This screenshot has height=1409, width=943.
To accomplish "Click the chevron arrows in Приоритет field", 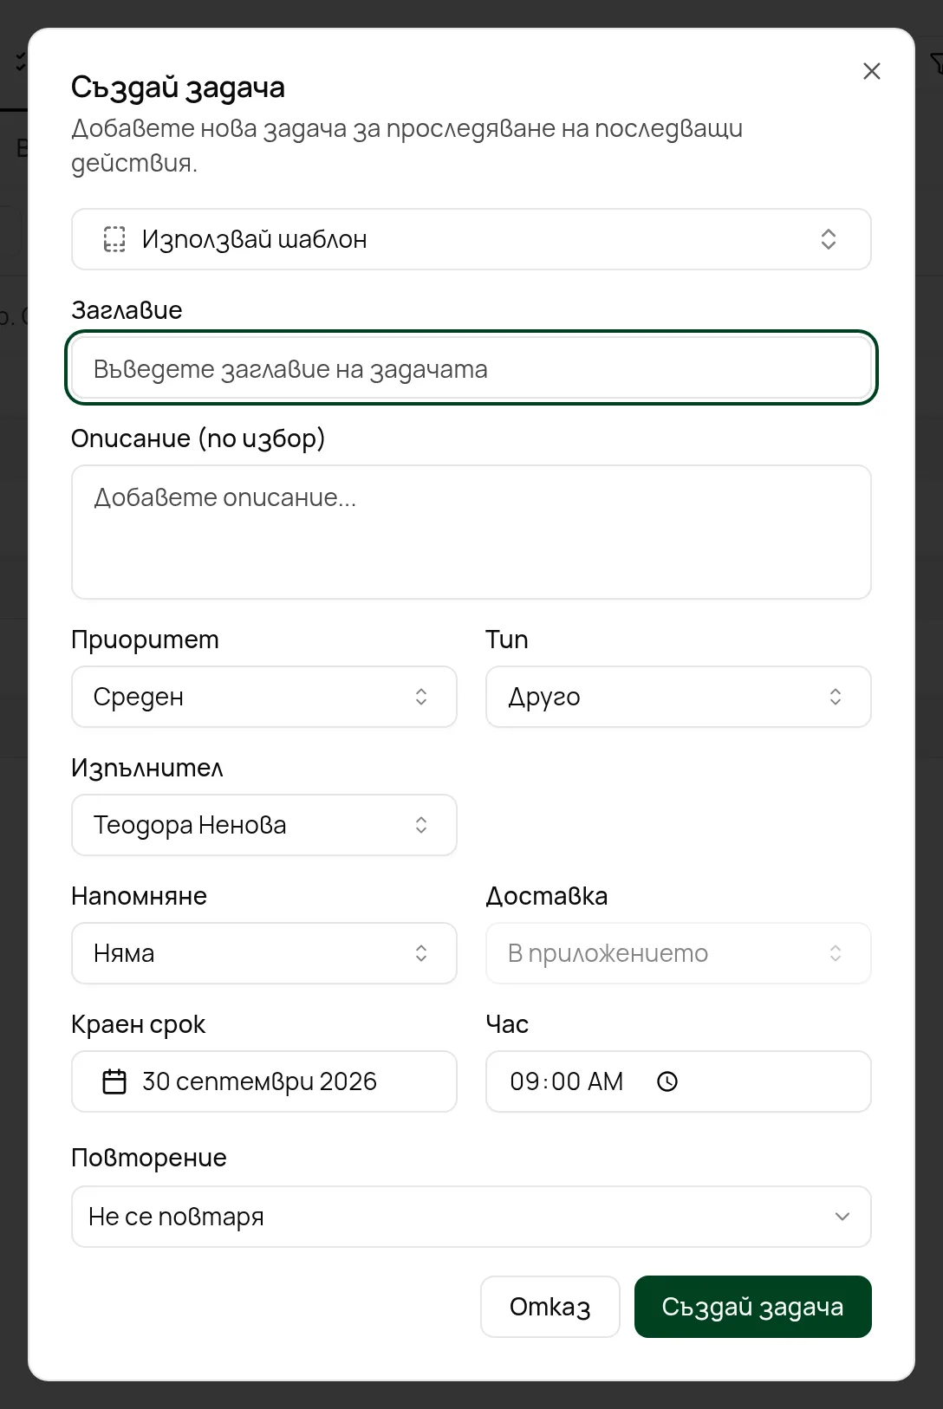I will [x=421, y=697].
